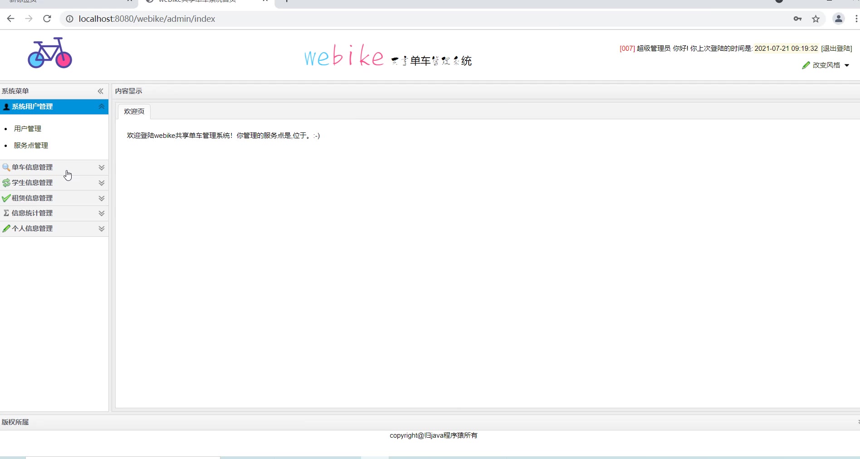Open the 学生信息管理 menu header
The image size is (860, 459).
pos(54,183)
